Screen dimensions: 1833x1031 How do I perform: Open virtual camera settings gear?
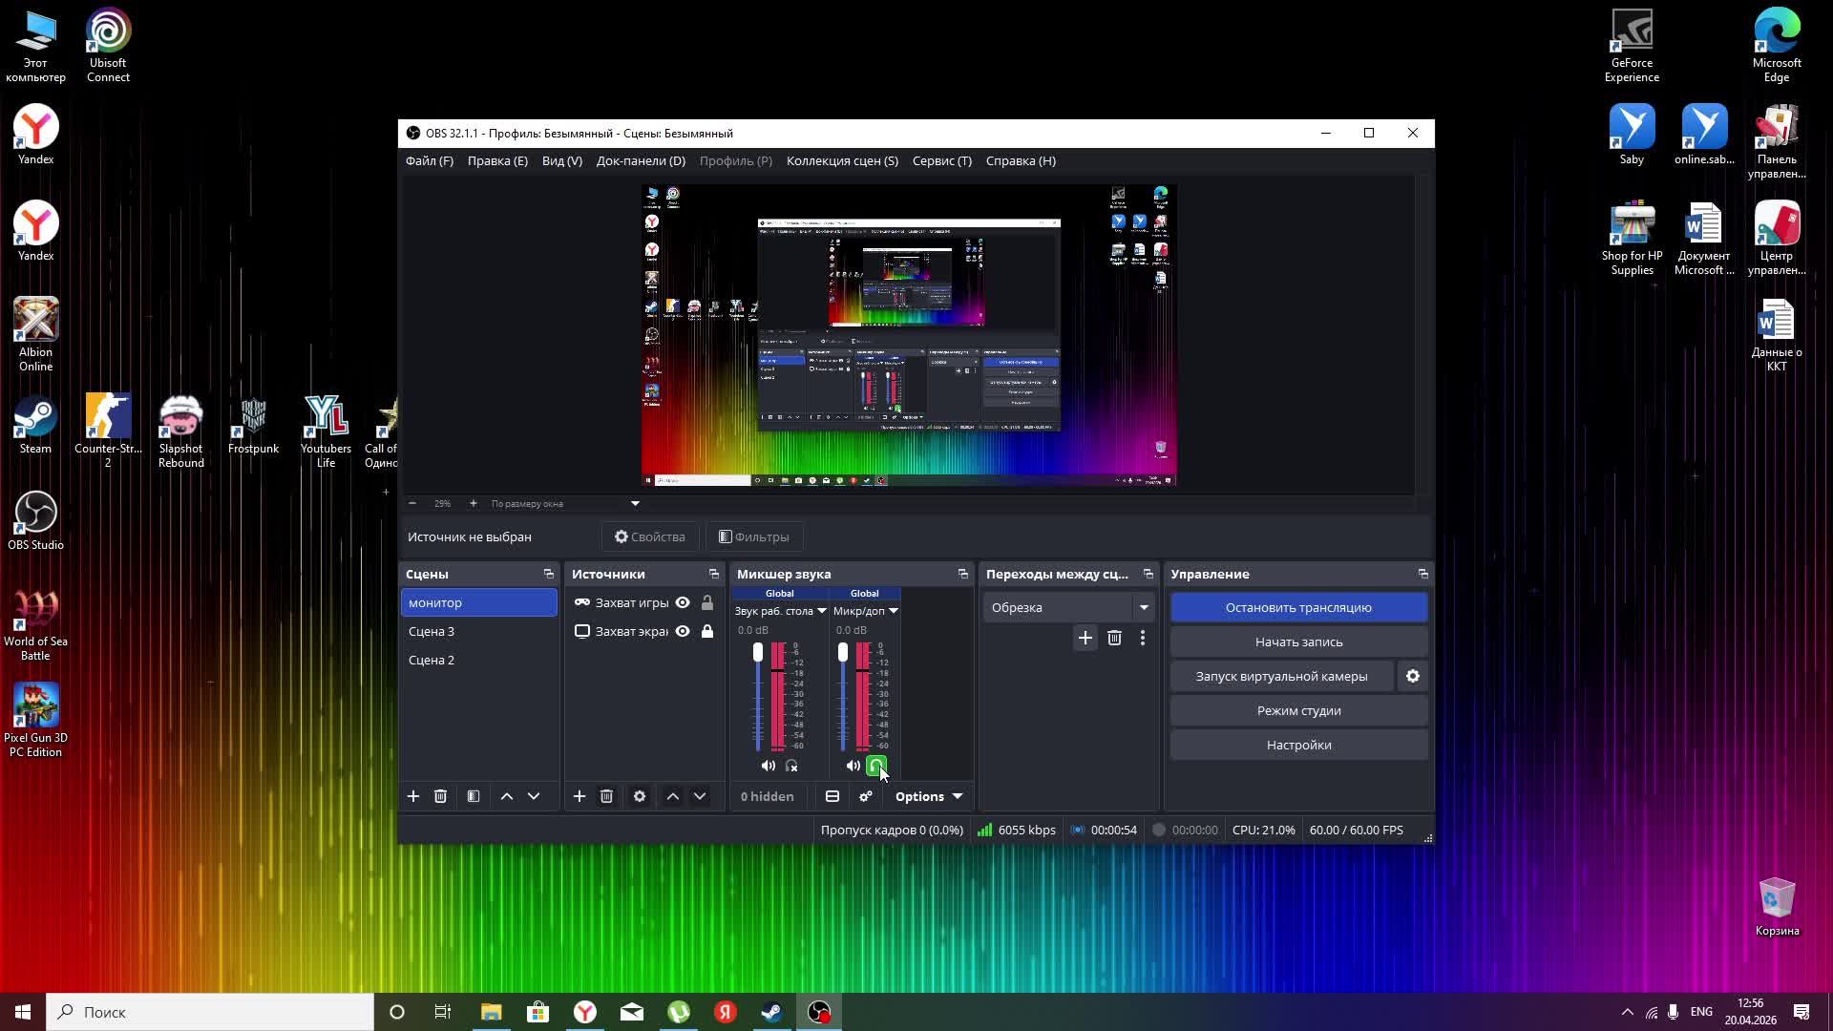click(x=1413, y=676)
